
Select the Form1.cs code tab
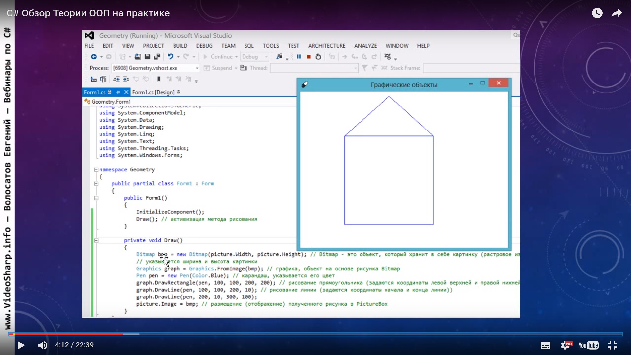coord(95,92)
